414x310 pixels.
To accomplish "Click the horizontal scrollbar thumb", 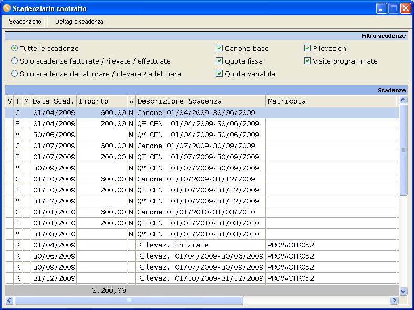I will pyautogui.click(x=129, y=300).
